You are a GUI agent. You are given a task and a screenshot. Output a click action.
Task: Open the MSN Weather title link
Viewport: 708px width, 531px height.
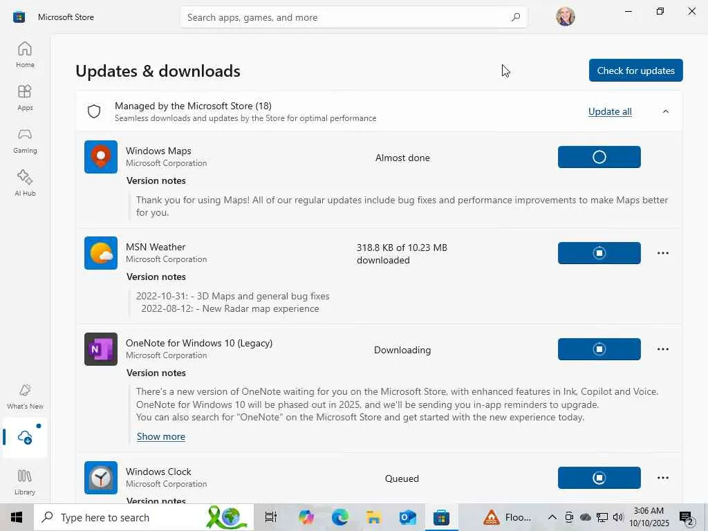pos(156,247)
